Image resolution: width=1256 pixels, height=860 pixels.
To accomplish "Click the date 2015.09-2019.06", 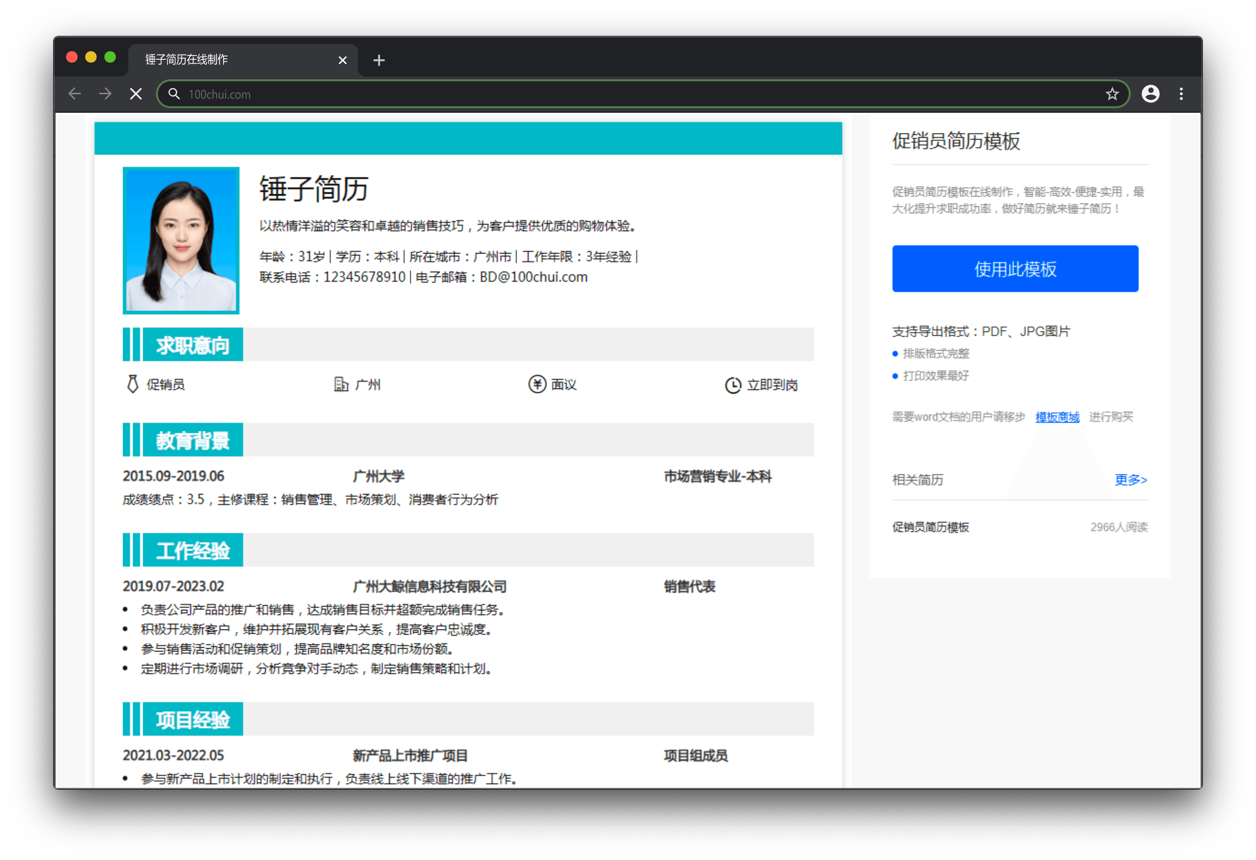I will pos(173,476).
